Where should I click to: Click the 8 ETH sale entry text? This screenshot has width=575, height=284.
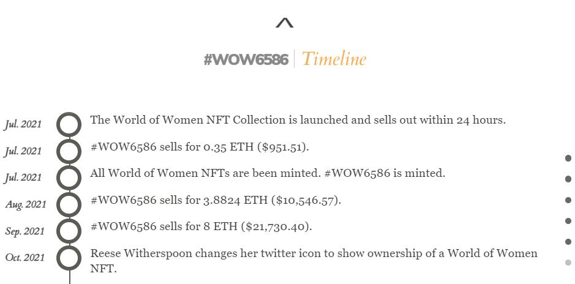pos(201,226)
